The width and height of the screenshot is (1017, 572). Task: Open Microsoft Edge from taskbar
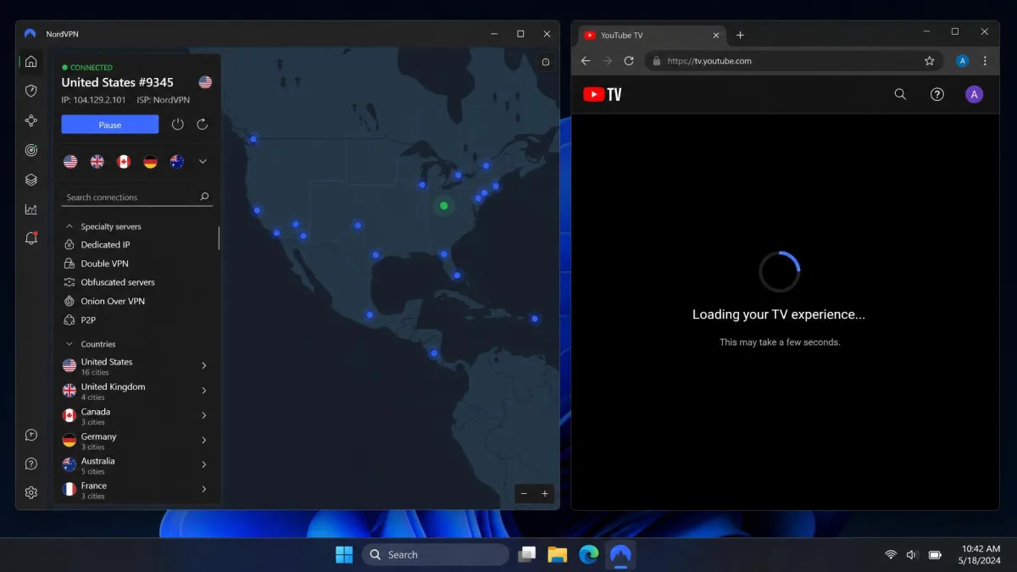coord(588,554)
